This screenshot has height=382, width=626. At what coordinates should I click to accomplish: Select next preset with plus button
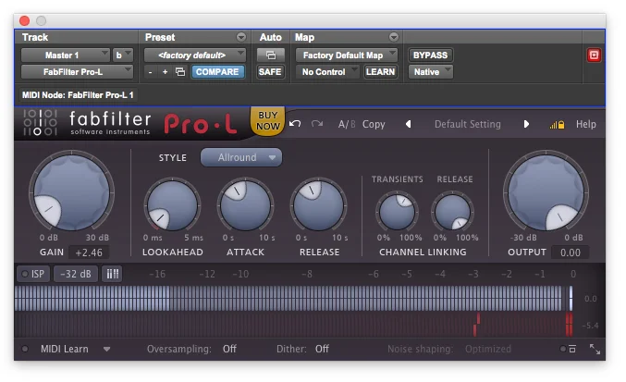(165, 72)
